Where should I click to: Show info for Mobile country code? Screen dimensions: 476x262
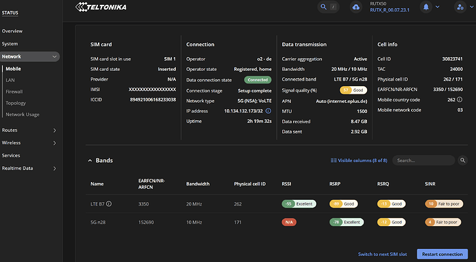(459, 99)
